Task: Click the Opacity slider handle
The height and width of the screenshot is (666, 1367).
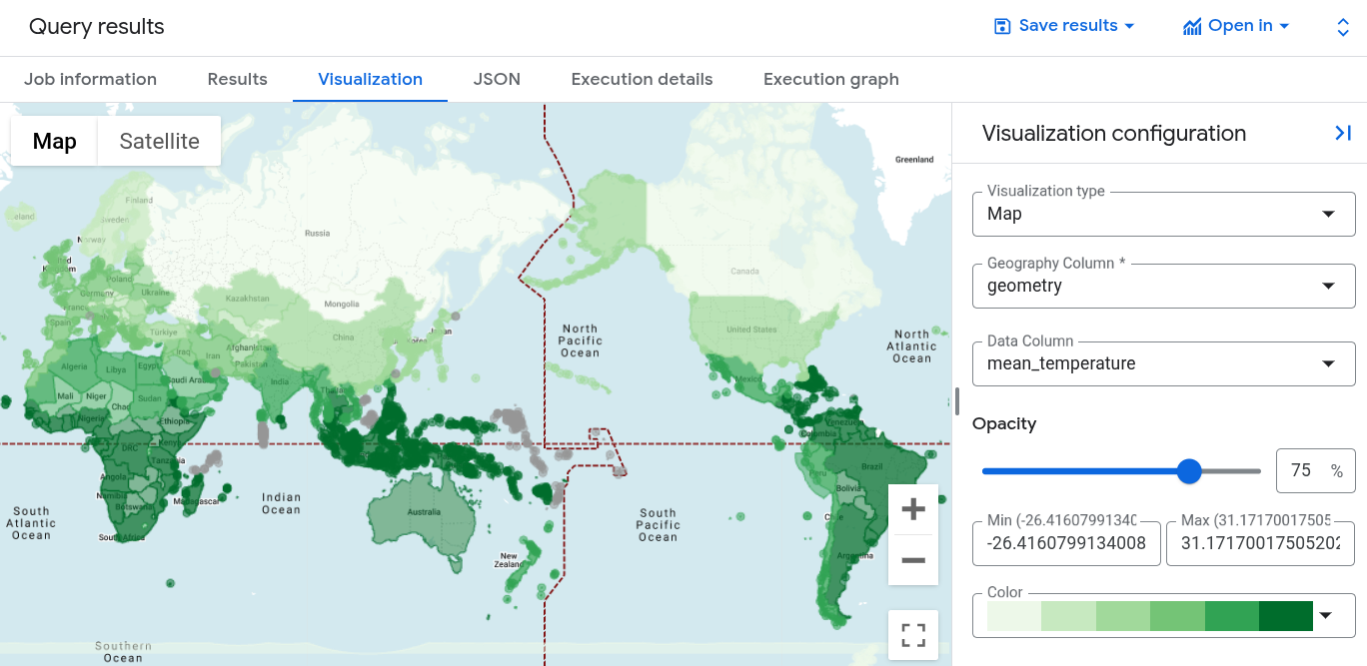Action: pyautogui.click(x=1189, y=470)
